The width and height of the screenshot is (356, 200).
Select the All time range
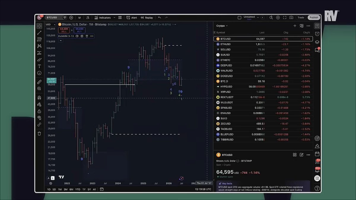[x=94, y=189]
